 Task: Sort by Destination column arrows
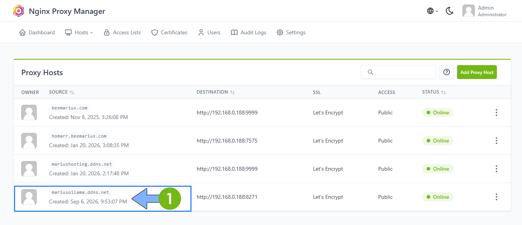232,92
